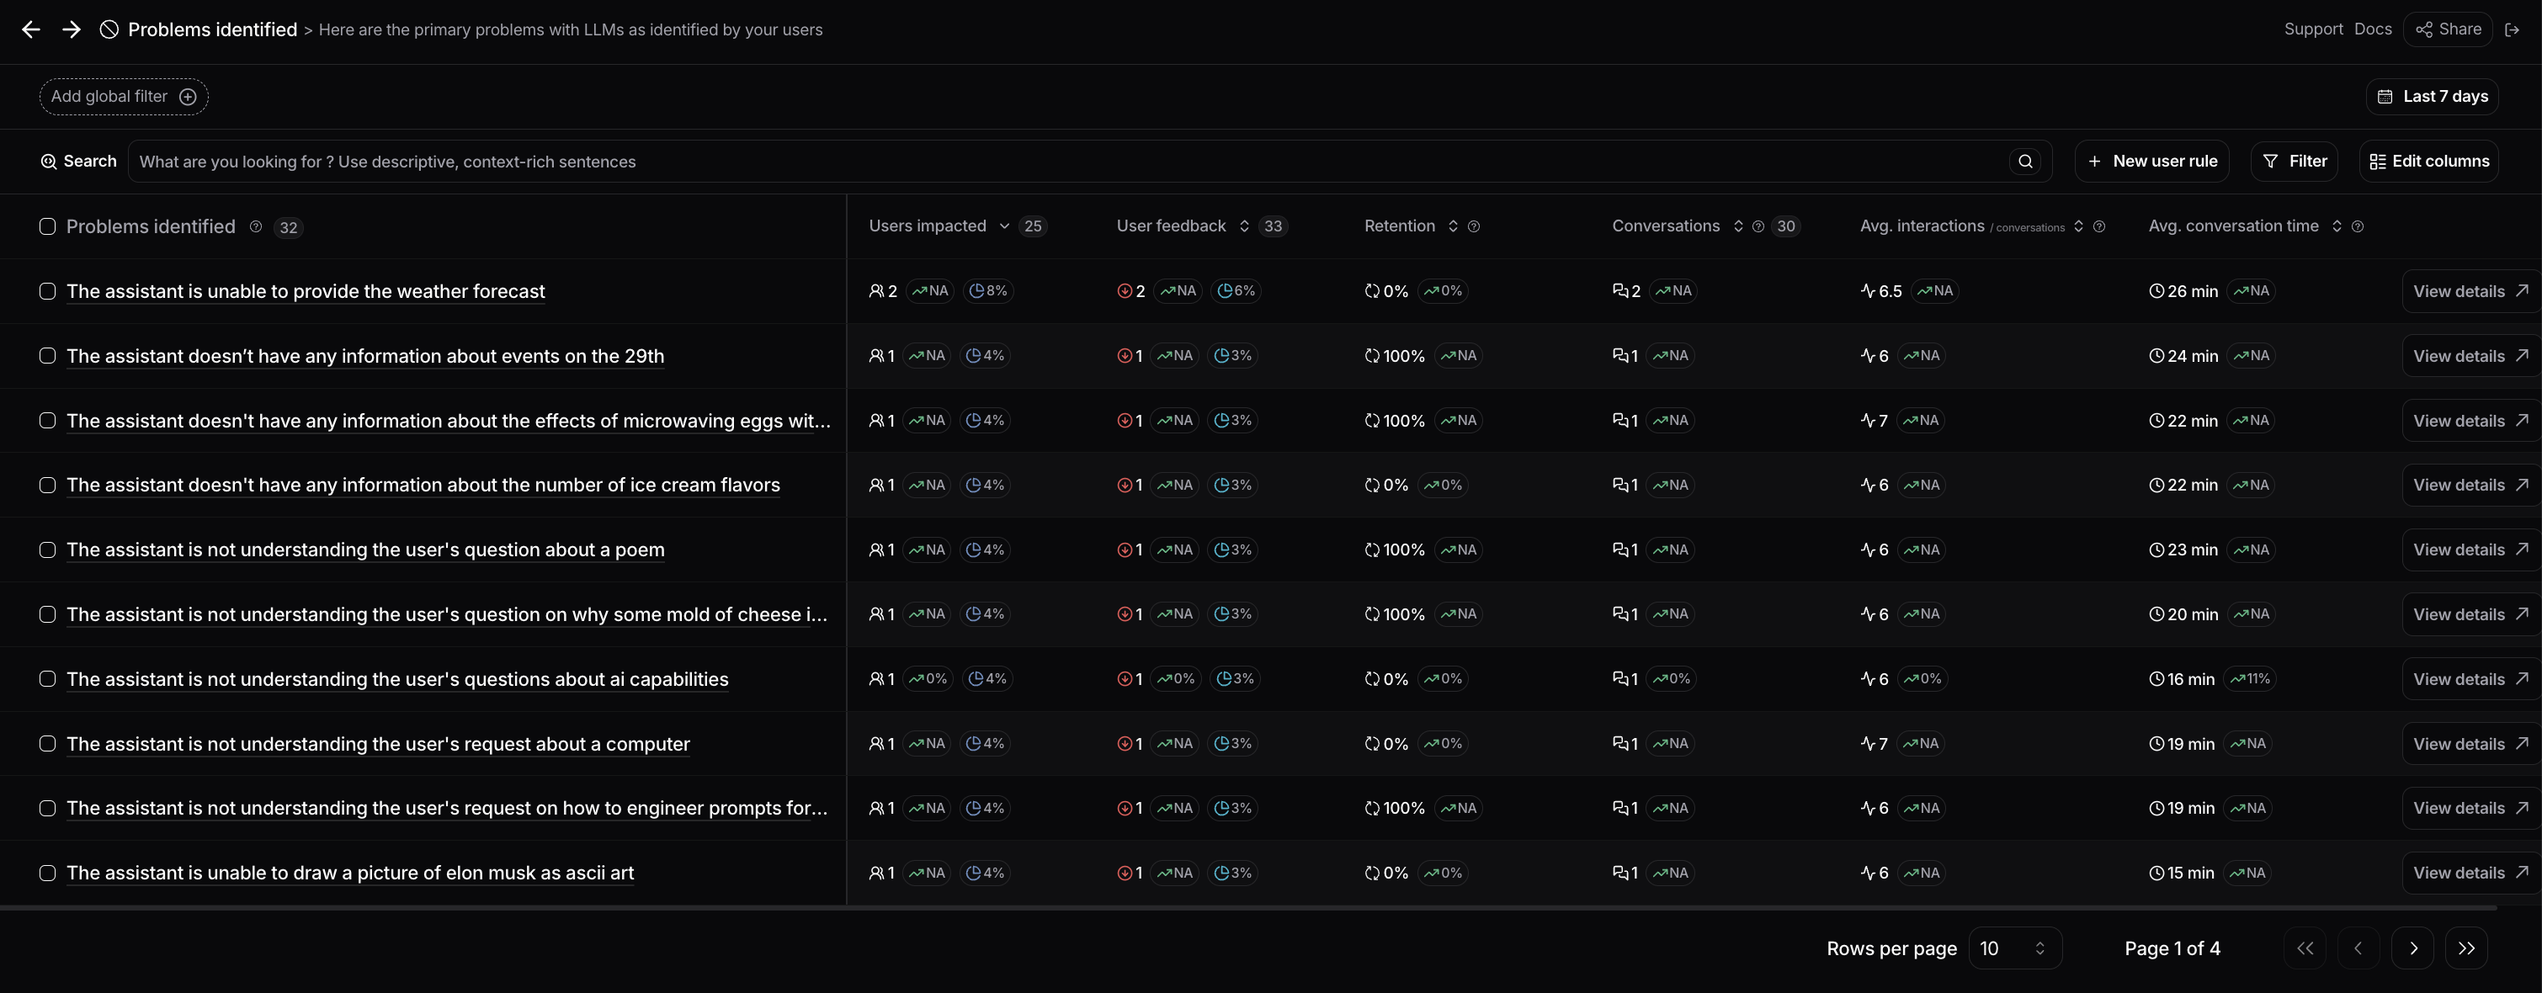Click into the descriptive search input field
Viewport: 2542px width, 993px height.
pyautogui.click(x=1066, y=162)
